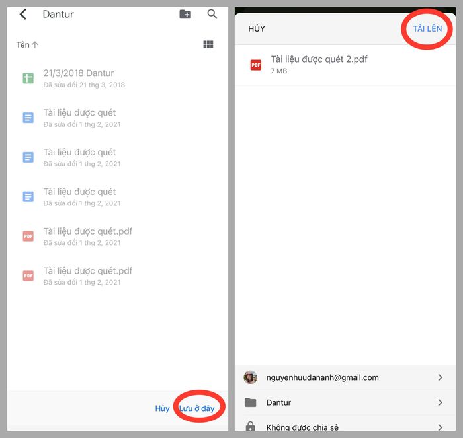Switch to grid view layout
Viewport: 463px width, 438px height.
tap(208, 44)
